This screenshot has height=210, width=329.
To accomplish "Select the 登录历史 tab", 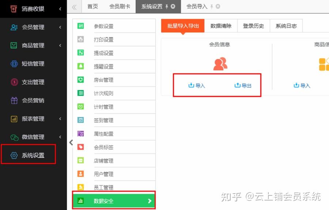I will point(253,26).
